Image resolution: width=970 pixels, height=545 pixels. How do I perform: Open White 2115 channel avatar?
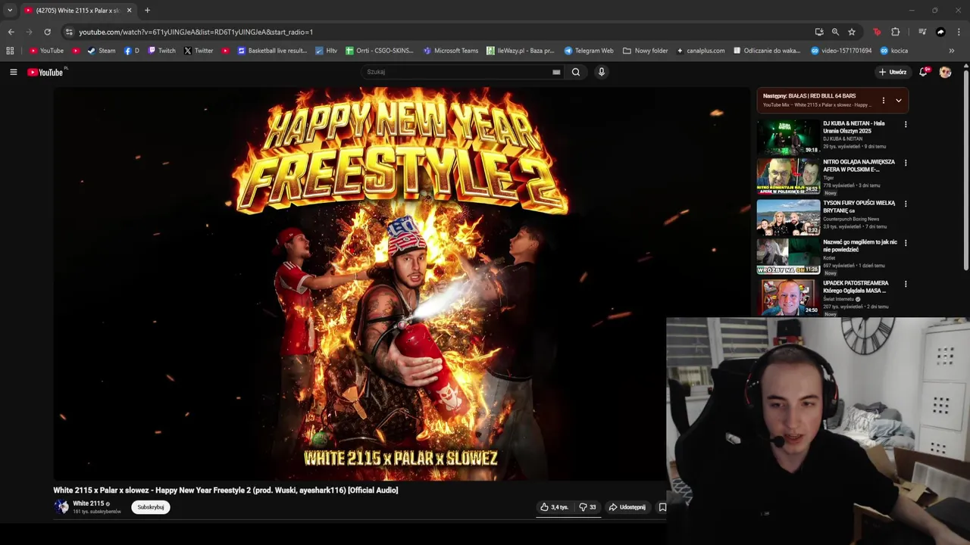coord(61,507)
